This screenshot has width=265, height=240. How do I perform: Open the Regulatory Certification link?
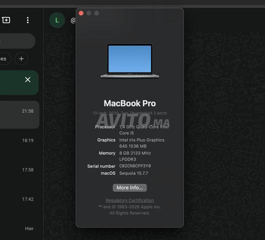coord(130,200)
